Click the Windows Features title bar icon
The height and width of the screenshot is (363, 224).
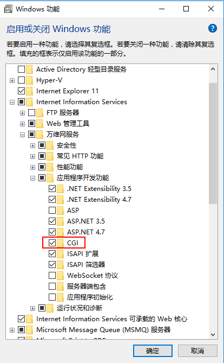[x=8, y=9]
